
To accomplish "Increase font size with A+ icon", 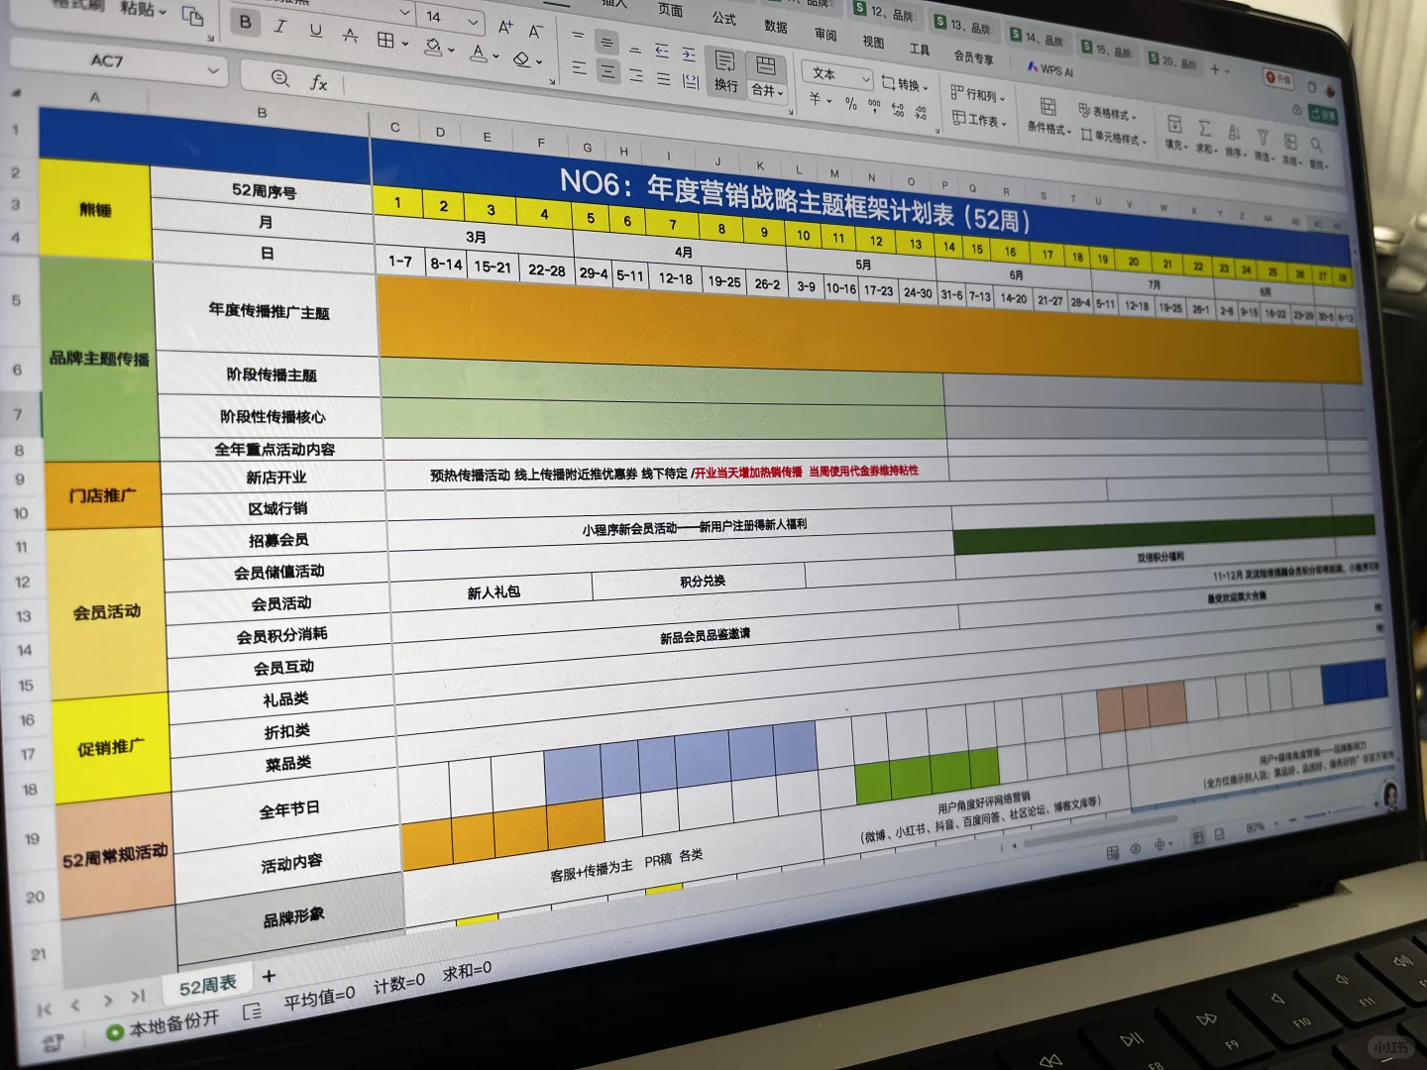I will tap(505, 28).
